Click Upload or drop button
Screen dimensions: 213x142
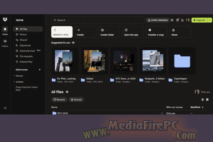point(62,32)
